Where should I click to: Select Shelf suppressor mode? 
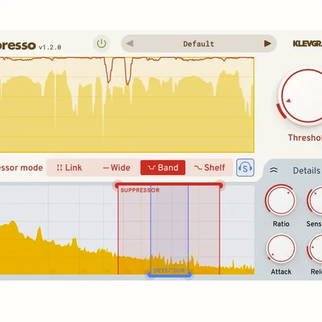coord(209,168)
